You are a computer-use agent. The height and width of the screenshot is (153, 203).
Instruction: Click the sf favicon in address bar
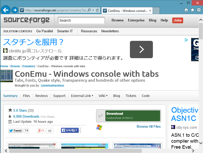22,10
